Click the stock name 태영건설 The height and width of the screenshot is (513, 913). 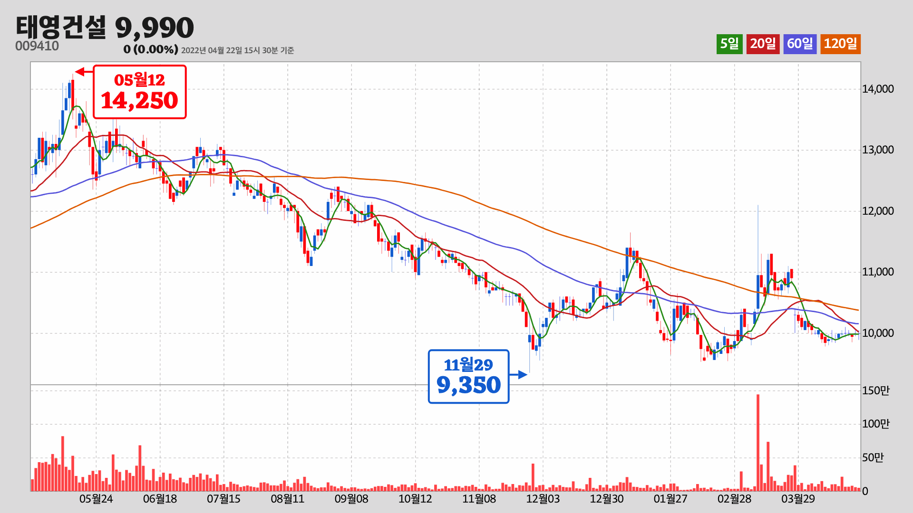click(61, 27)
